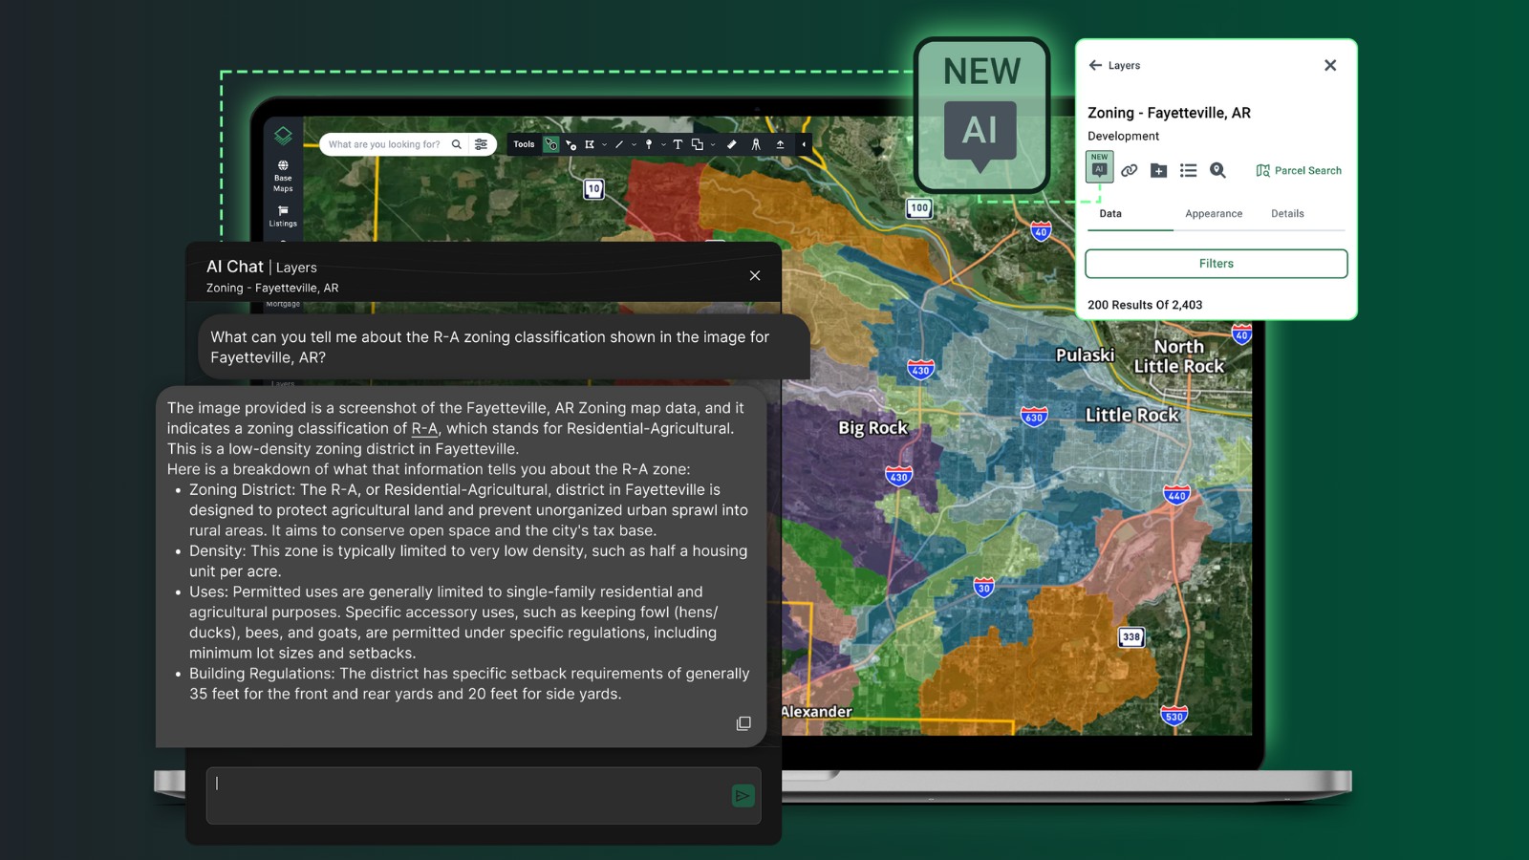
Task: Open the layer legend list icon
Action: click(1188, 170)
